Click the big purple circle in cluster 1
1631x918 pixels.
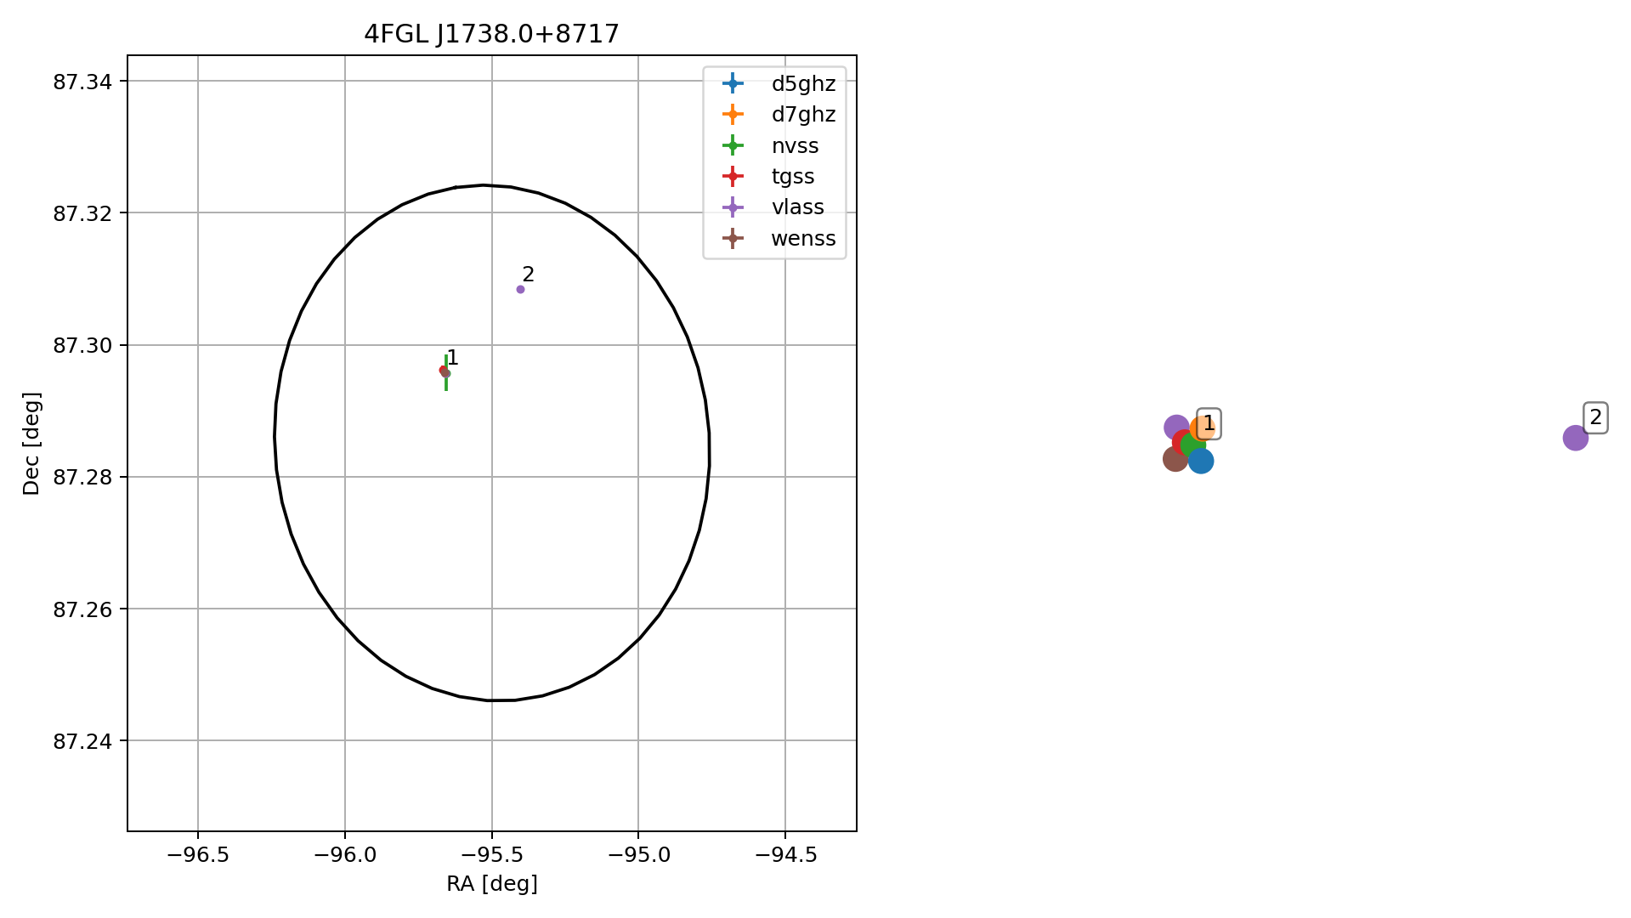[x=1175, y=428]
